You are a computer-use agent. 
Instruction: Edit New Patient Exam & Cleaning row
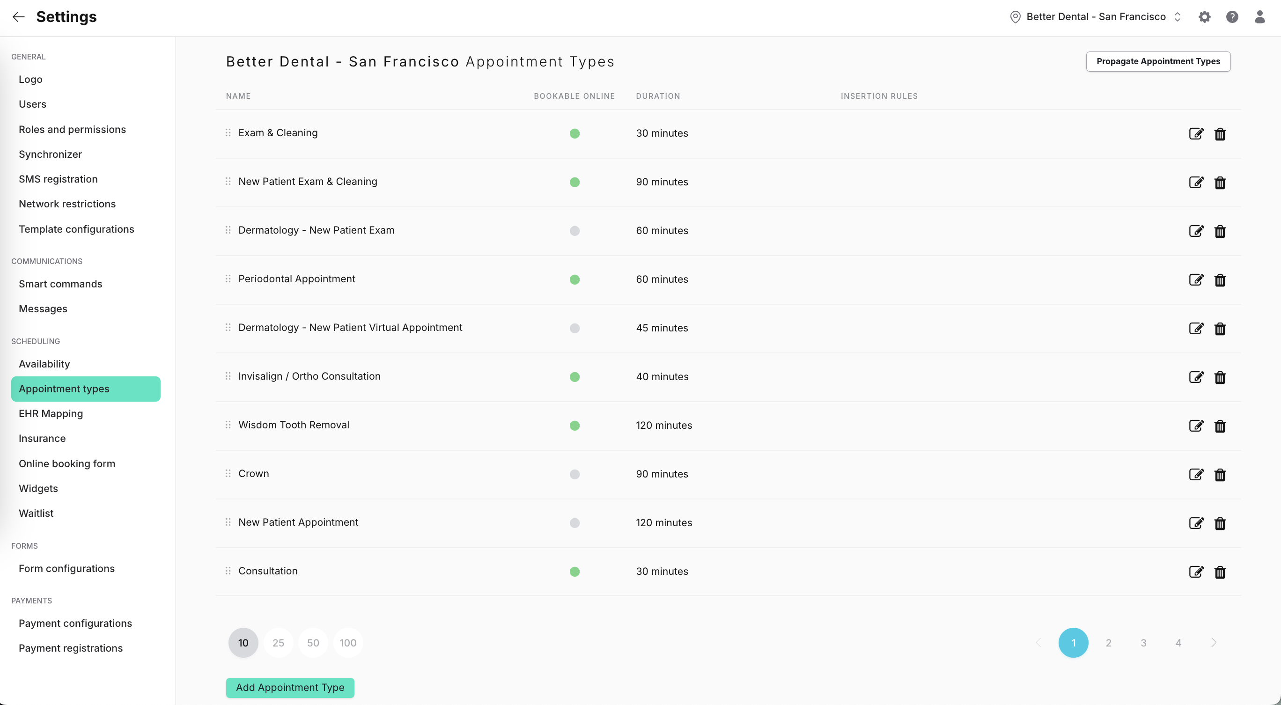[x=1196, y=182]
